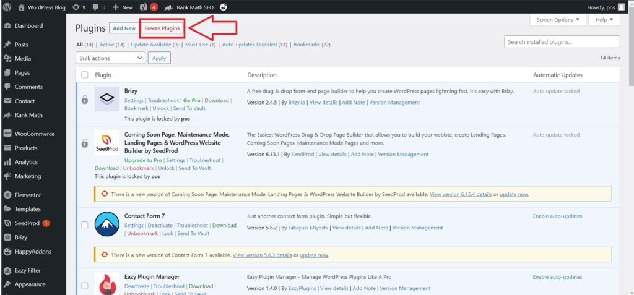Tick the select-all checkbox in table header
The width and height of the screenshot is (634, 295).
[x=84, y=75]
